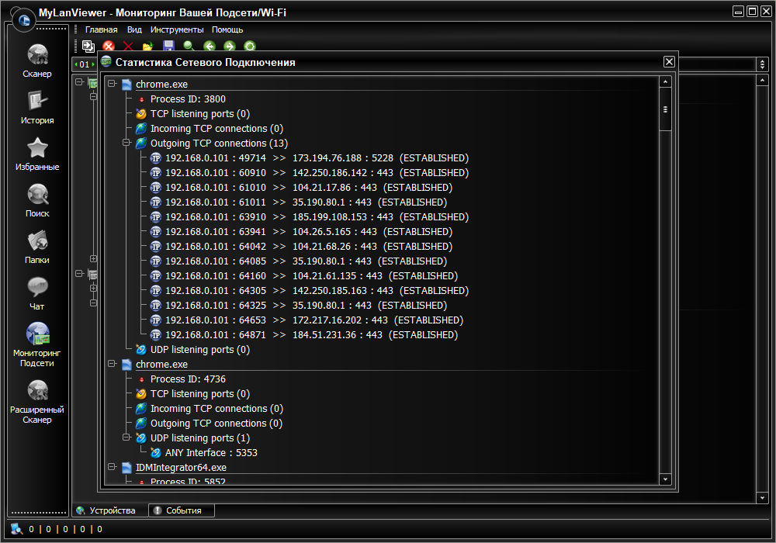Select connection to 104.21.68.26 : 443
Viewport: 776px width, 543px height.
pyautogui.click(x=309, y=247)
